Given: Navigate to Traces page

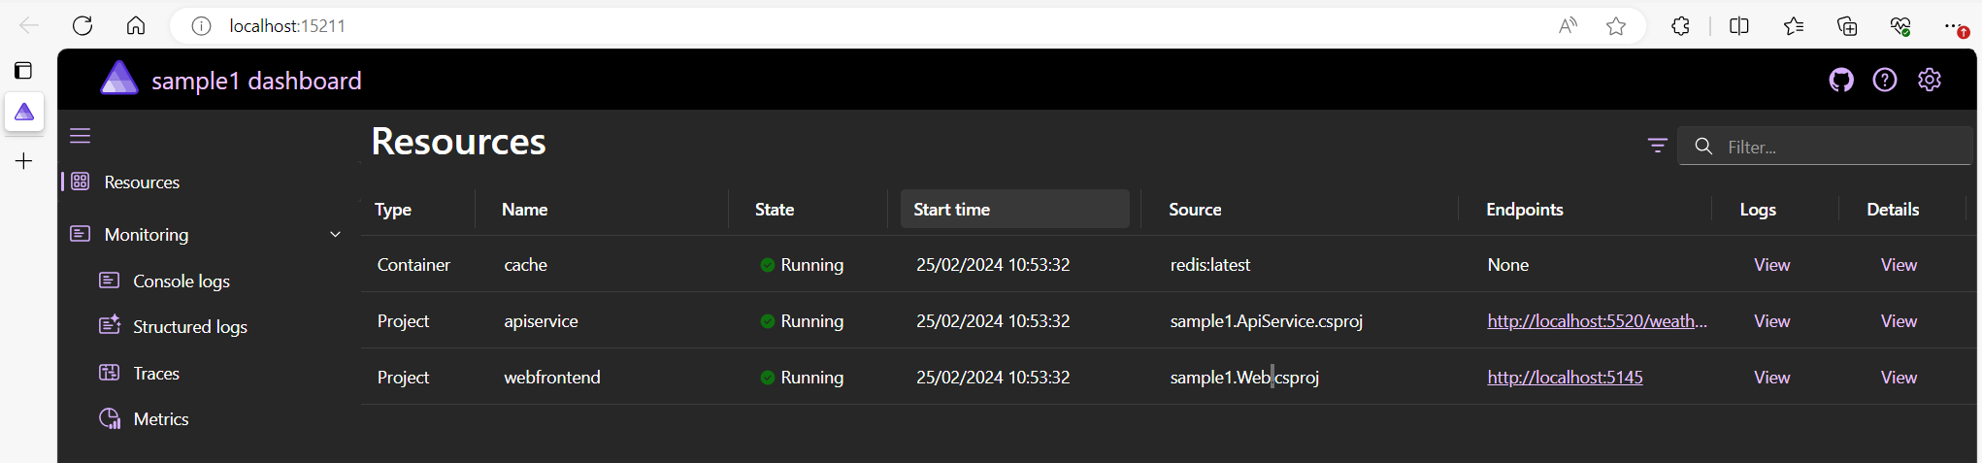Looking at the screenshot, I should tap(155, 374).
